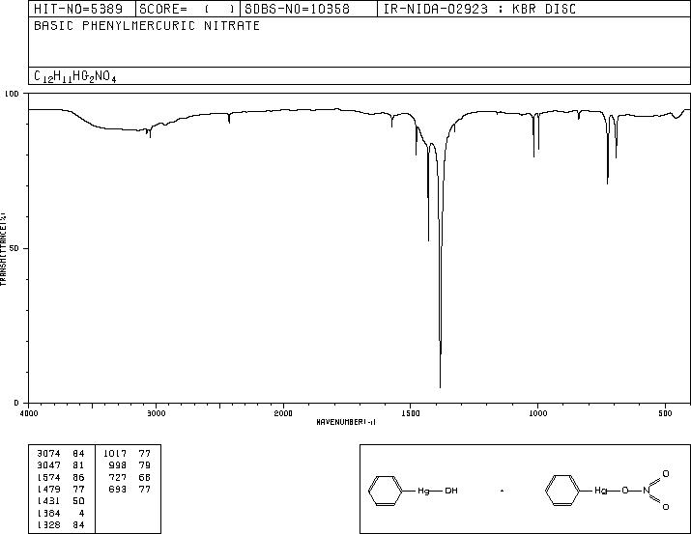Select the empty SCORE= ( ) field
Viewport: 691px width, 534px height.
click(x=187, y=9)
